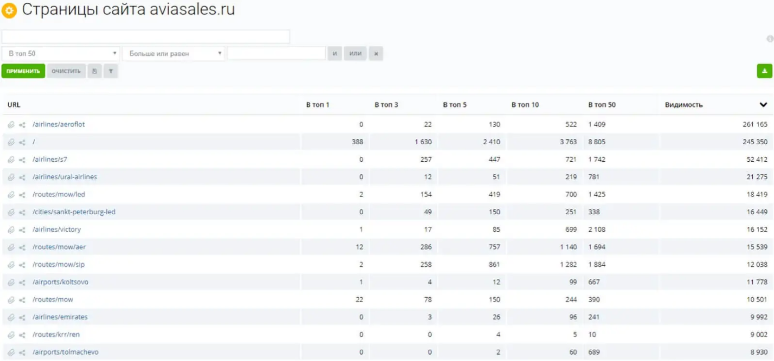
Task: Remove filter condition with the x button
Action: [x=376, y=53]
